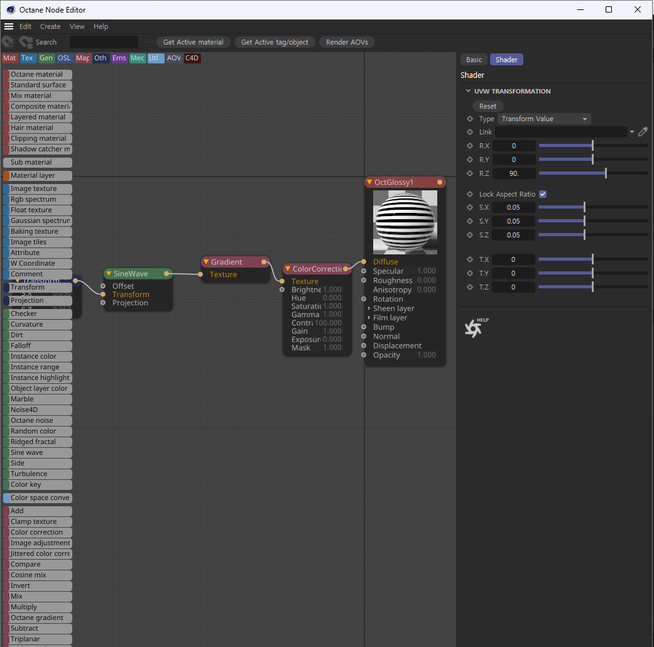Toggle the C4D node filter
The height and width of the screenshot is (647, 654).
[x=192, y=58]
